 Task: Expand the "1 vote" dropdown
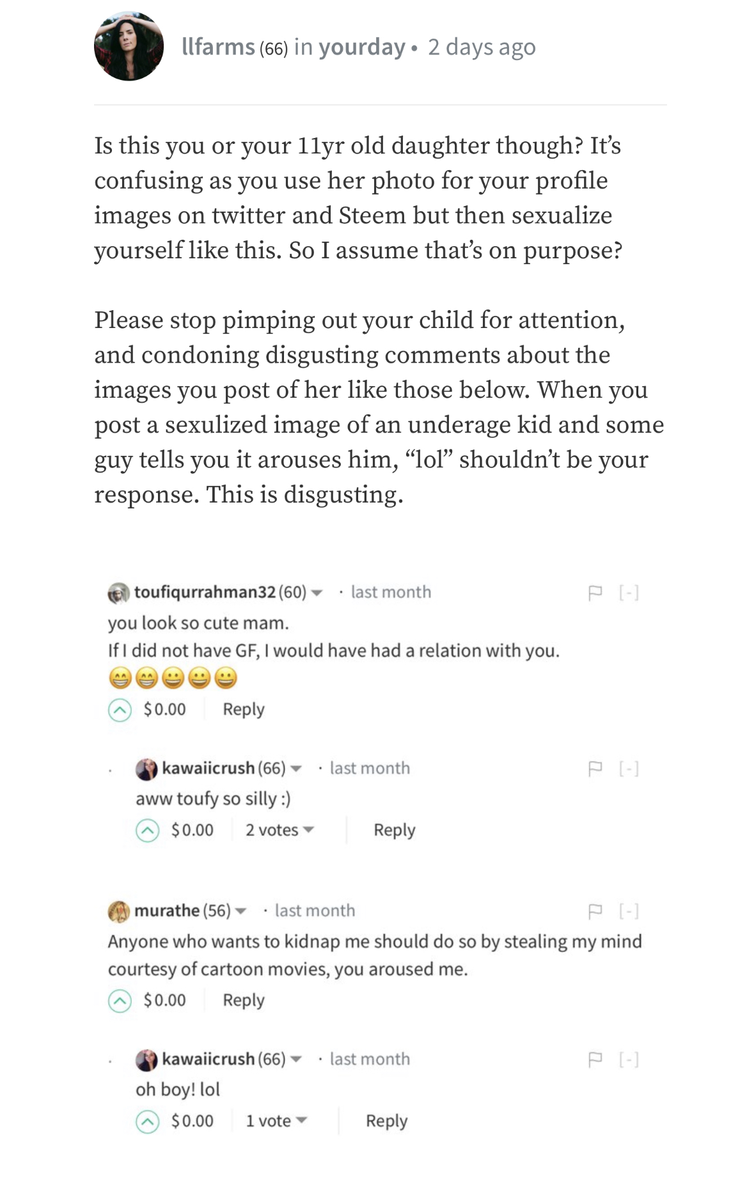point(276,1121)
